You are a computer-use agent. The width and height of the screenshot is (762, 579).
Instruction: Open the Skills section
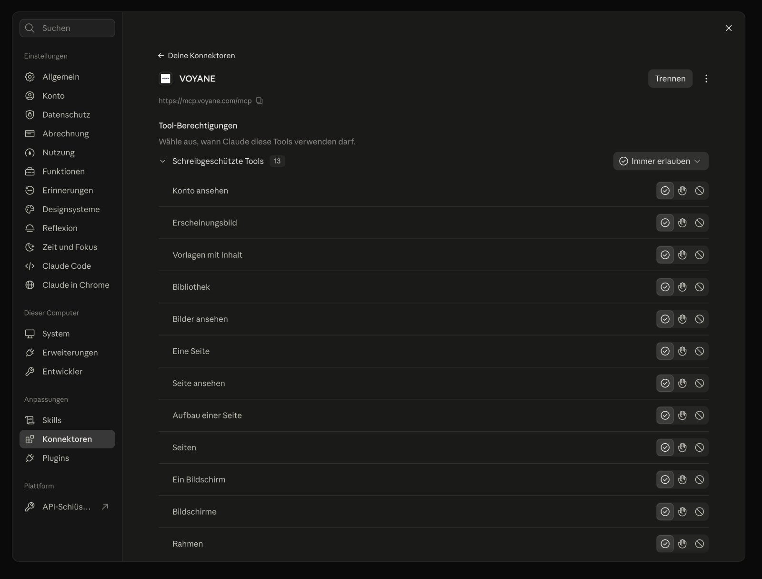(x=67, y=420)
